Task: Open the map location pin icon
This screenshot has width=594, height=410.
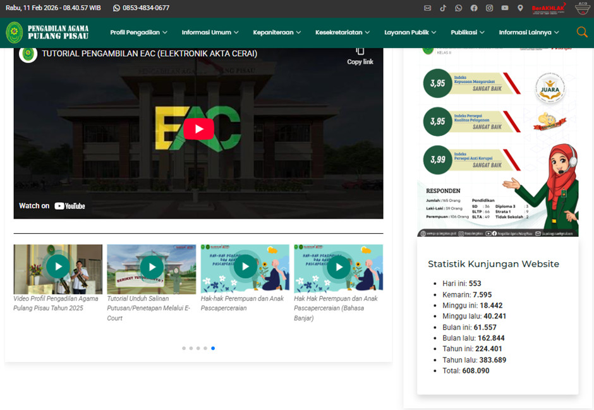Action: [520, 8]
